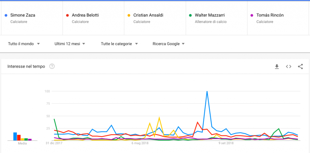The image size is (310, 153).
Task: Select the Andrea Belotti comparison term
Action: click(85, 15)
